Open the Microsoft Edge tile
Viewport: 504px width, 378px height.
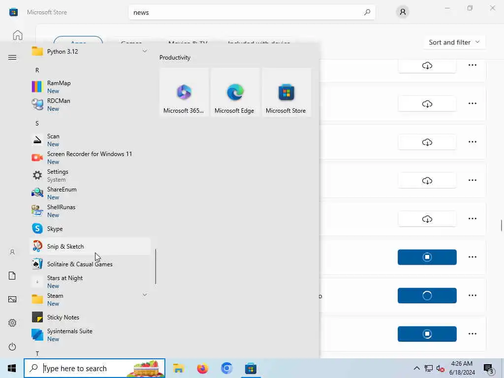pos(235,92)
